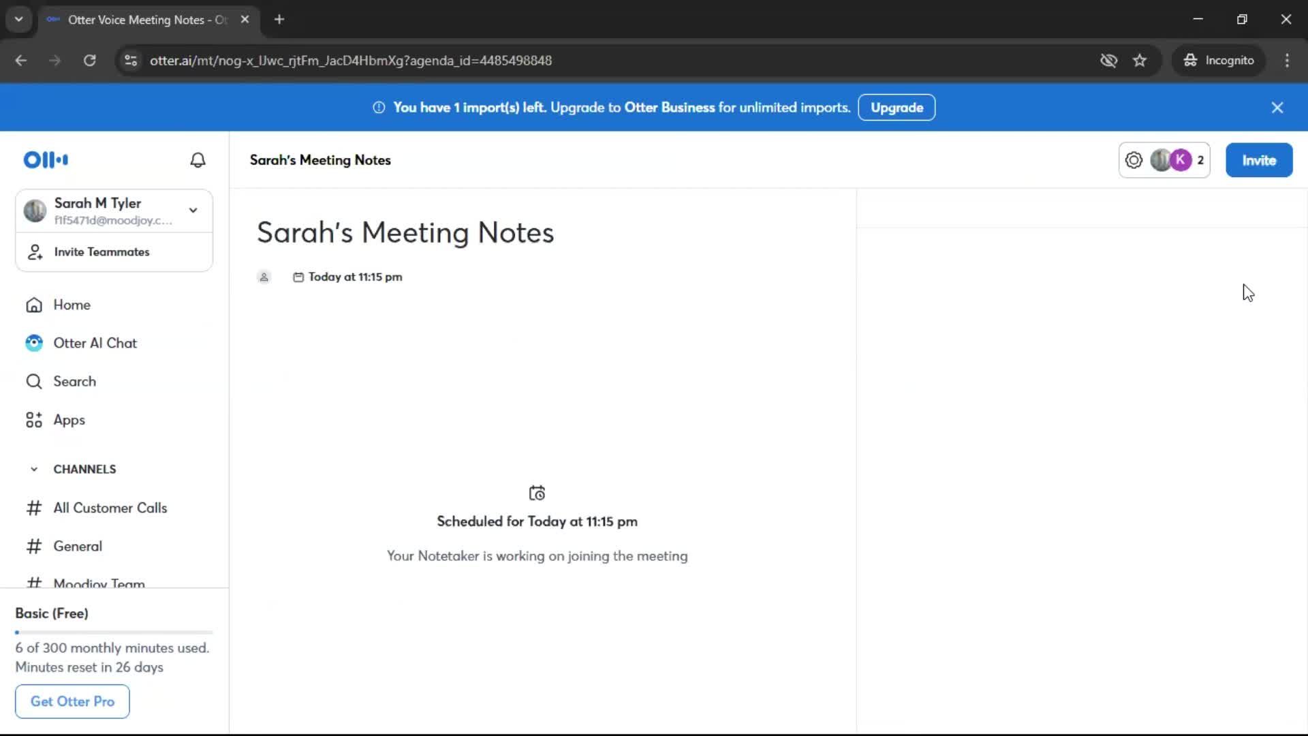Click the Invite Teammates person icon
1308x736 pixels.
click(x=35, y=252)
